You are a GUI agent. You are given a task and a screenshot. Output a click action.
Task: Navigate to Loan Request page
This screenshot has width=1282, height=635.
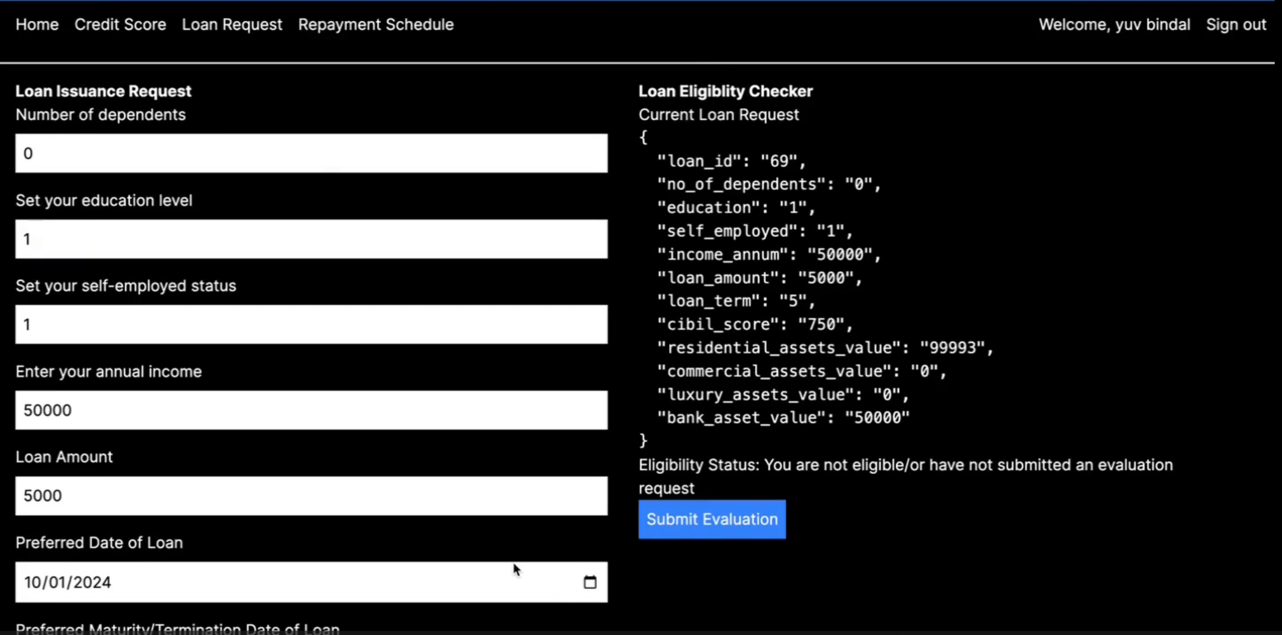point(232,24)
